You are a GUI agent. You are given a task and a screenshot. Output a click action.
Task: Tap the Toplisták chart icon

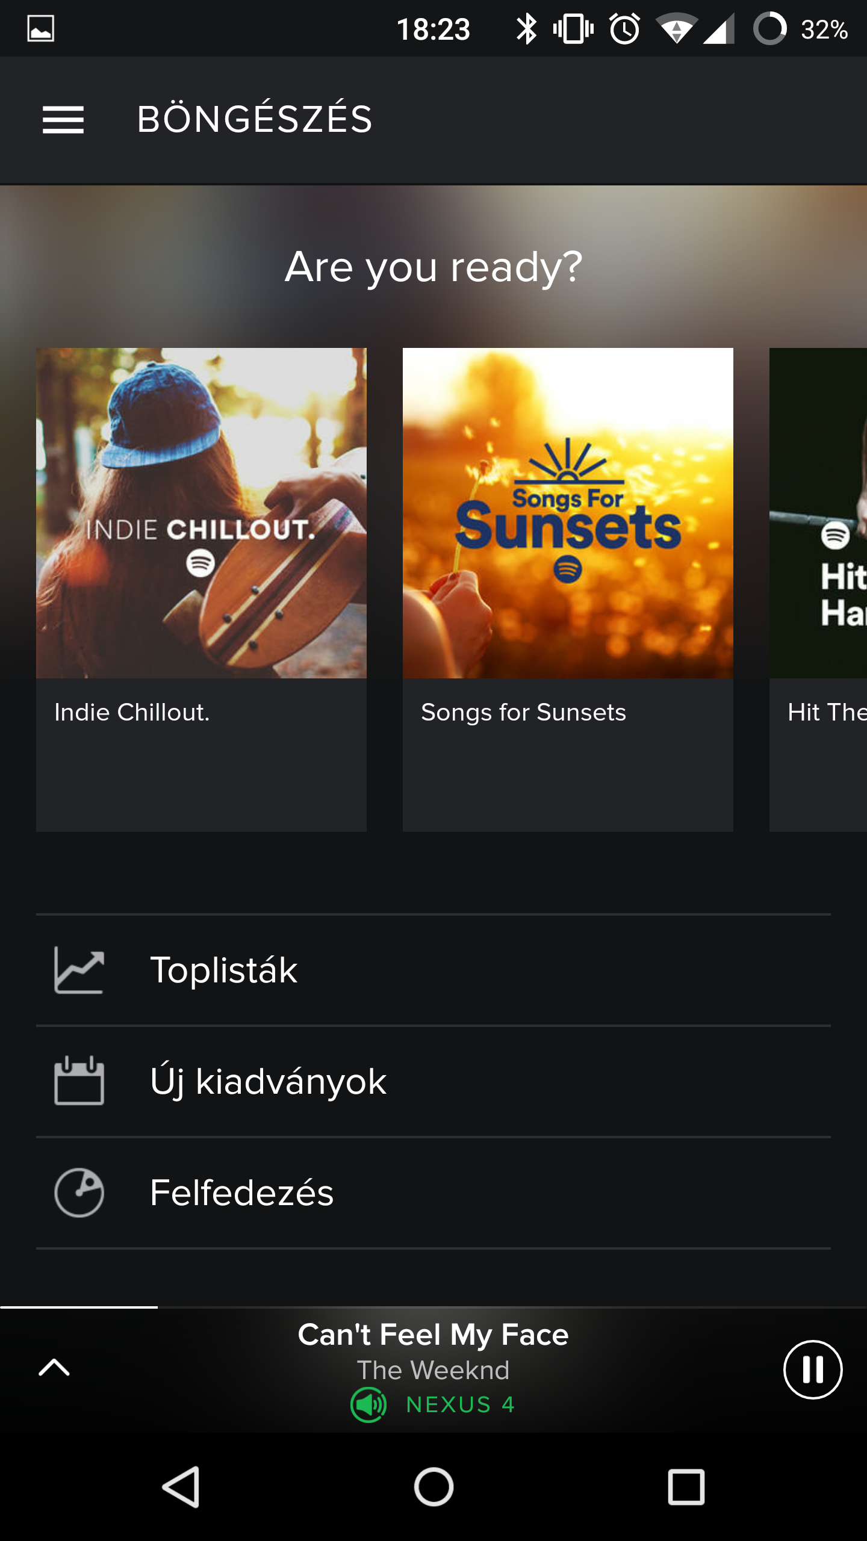[x=79, y=970]
